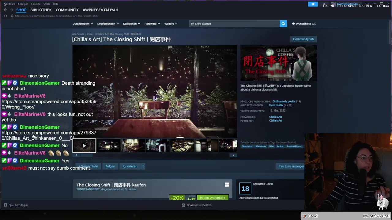
Task: Click Spiel hinzufügen label
Action: click(18, 205)
